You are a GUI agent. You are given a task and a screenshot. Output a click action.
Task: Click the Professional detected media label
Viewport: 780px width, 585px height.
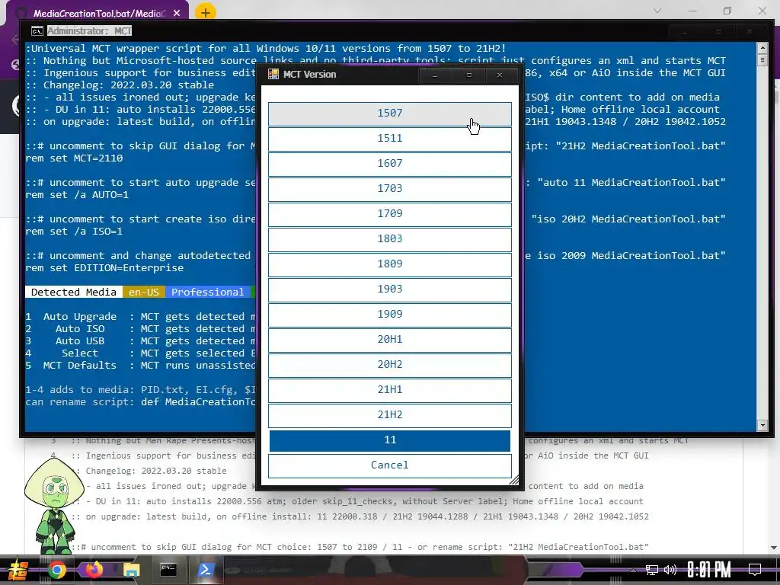pos(207,292)
